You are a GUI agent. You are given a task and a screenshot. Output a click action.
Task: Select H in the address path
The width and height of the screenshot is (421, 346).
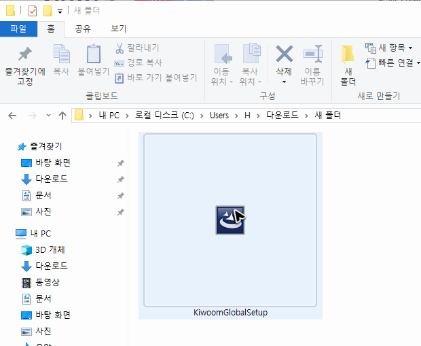coord(248,116)
